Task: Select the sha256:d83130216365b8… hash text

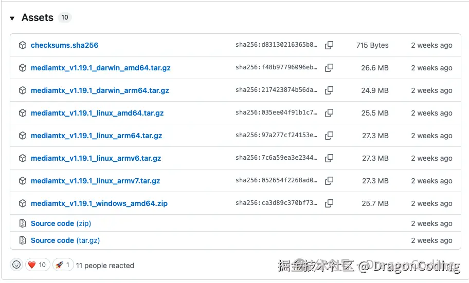Action: [276, 45]
